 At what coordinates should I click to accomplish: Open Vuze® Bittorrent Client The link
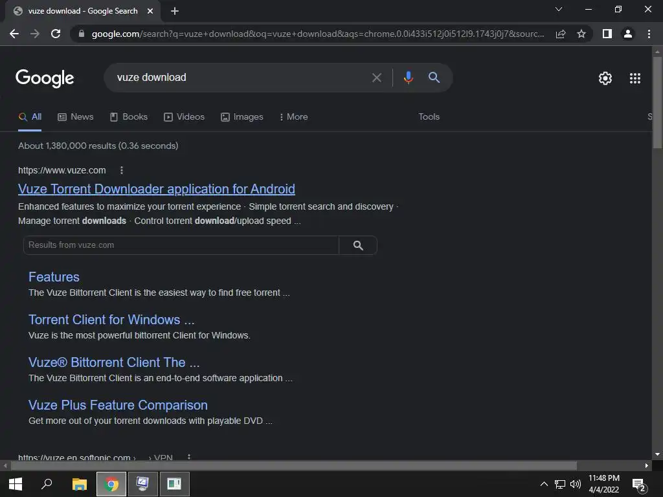point(114,362)
